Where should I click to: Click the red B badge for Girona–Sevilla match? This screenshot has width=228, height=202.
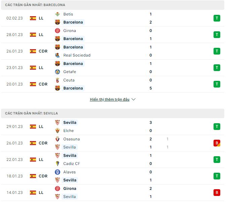(x=217, y=193)
